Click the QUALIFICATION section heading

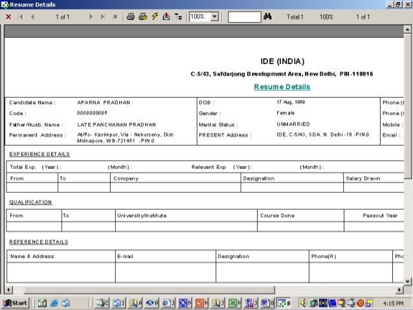30,203
